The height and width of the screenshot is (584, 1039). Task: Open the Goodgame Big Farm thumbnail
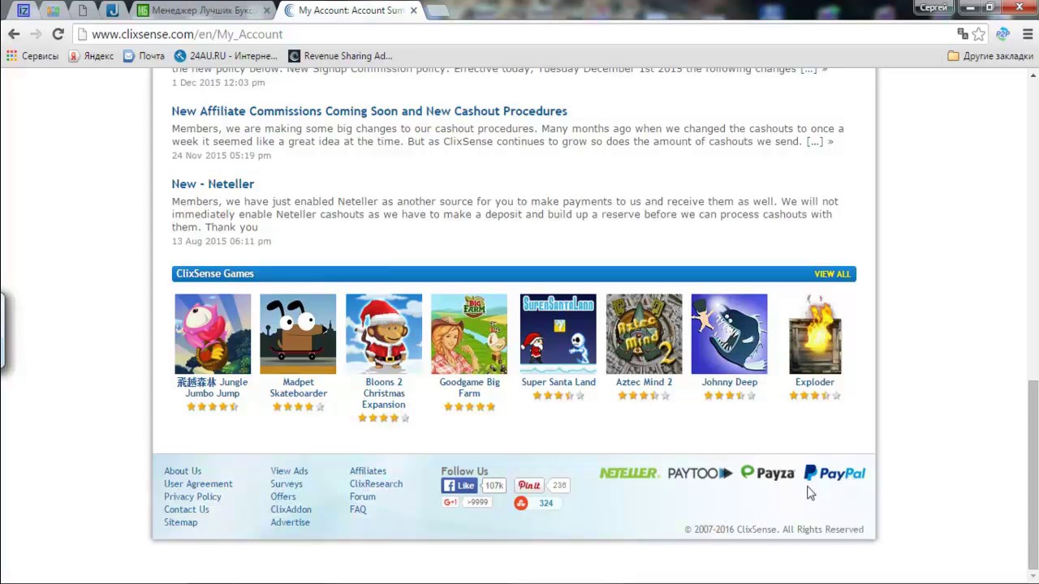469,334
